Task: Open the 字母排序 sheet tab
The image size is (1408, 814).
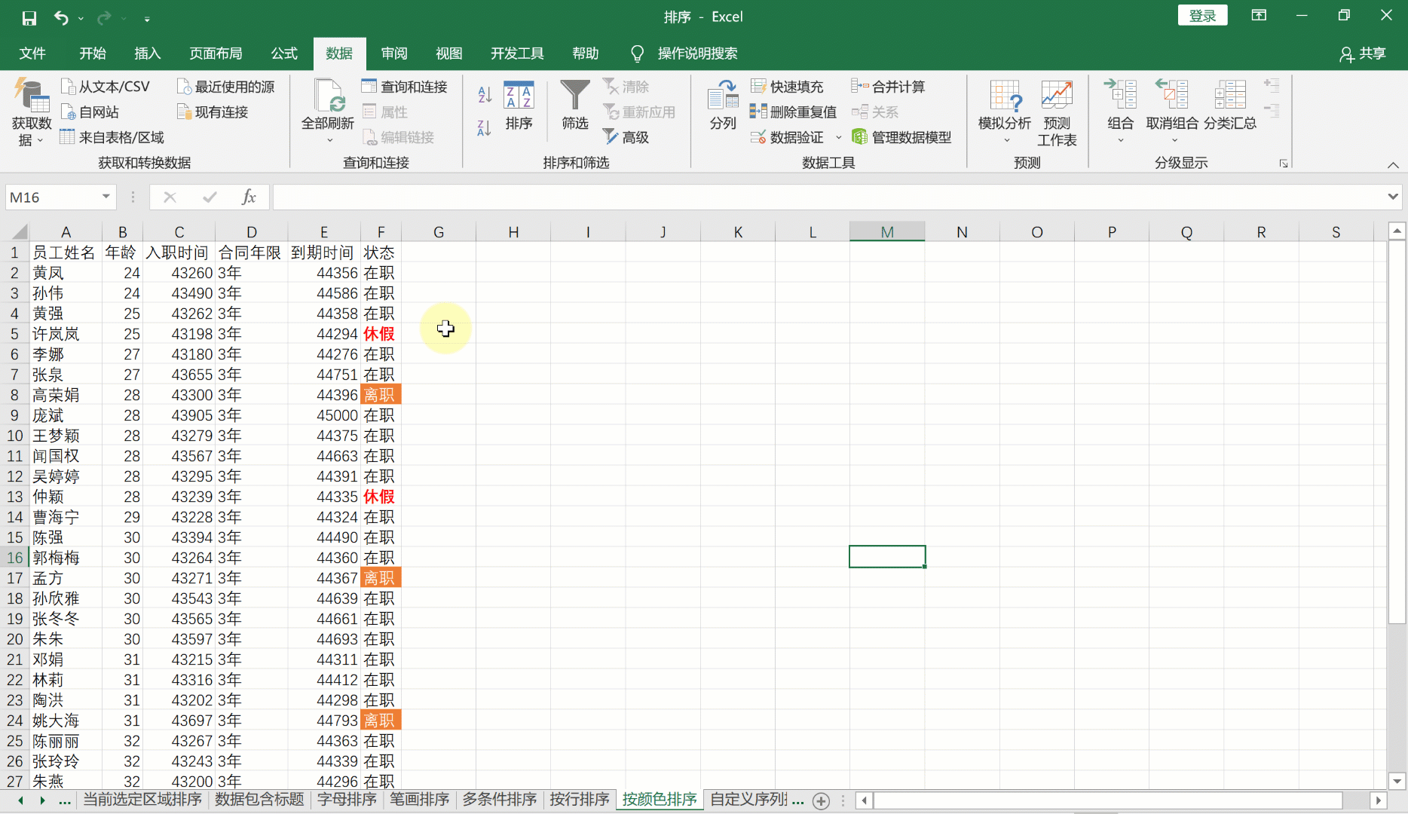Action: 347,800
